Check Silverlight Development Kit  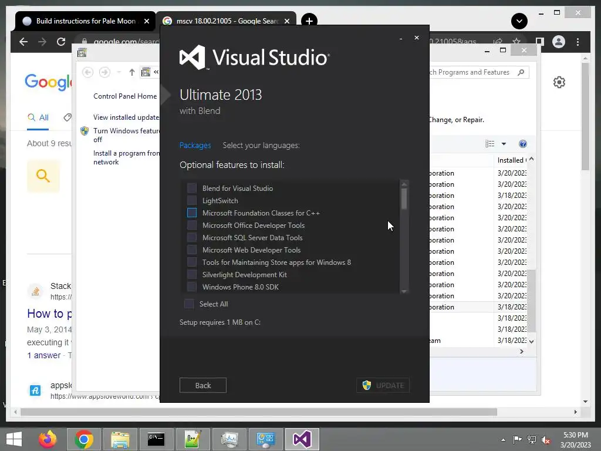(192, 274)
